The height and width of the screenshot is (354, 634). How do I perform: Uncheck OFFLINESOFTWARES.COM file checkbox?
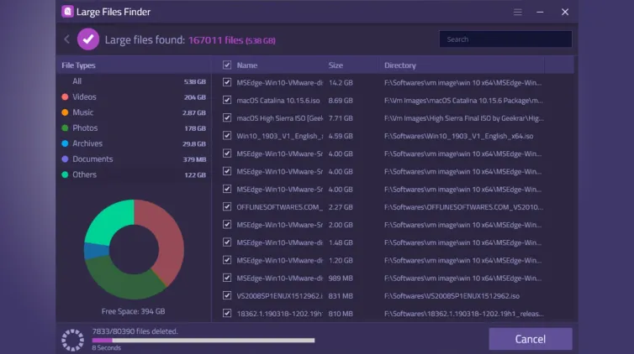click(227, 207)
